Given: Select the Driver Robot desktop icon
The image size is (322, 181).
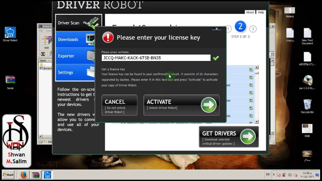Looking at the screenshot, I should coord(10,34).
